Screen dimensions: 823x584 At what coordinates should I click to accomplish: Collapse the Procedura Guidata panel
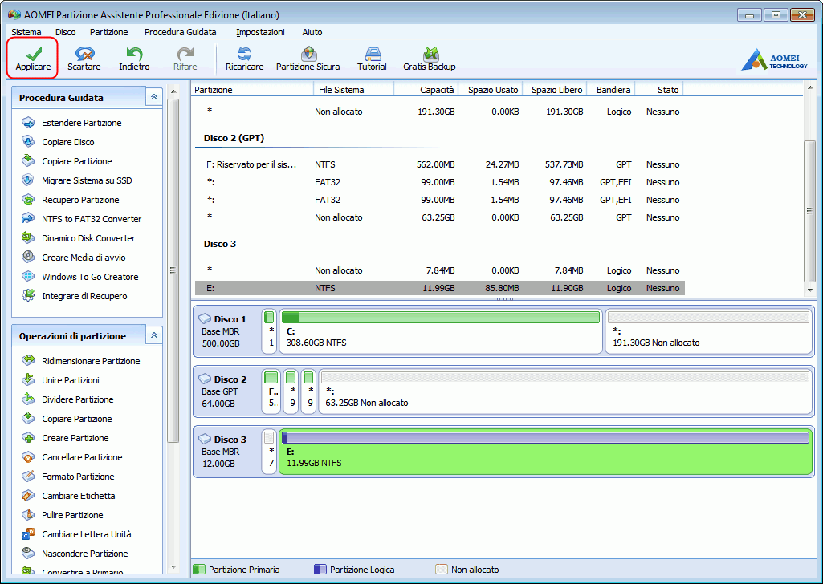153,97
